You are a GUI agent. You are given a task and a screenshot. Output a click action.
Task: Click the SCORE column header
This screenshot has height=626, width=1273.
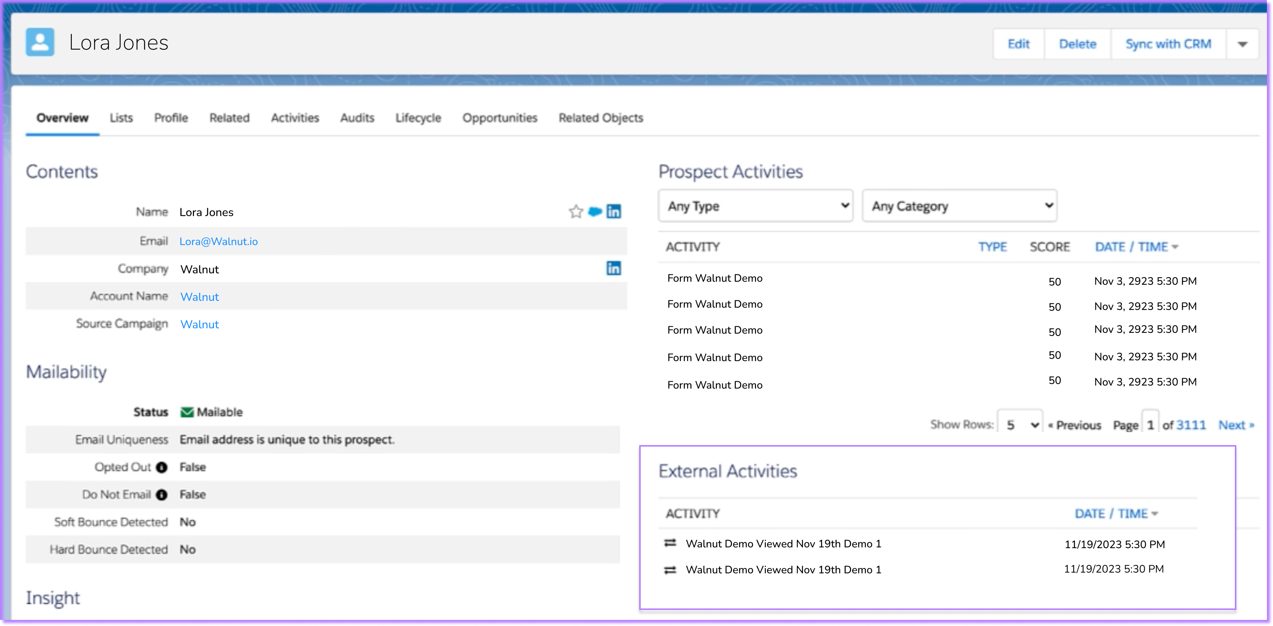[x=1050, y=247]
